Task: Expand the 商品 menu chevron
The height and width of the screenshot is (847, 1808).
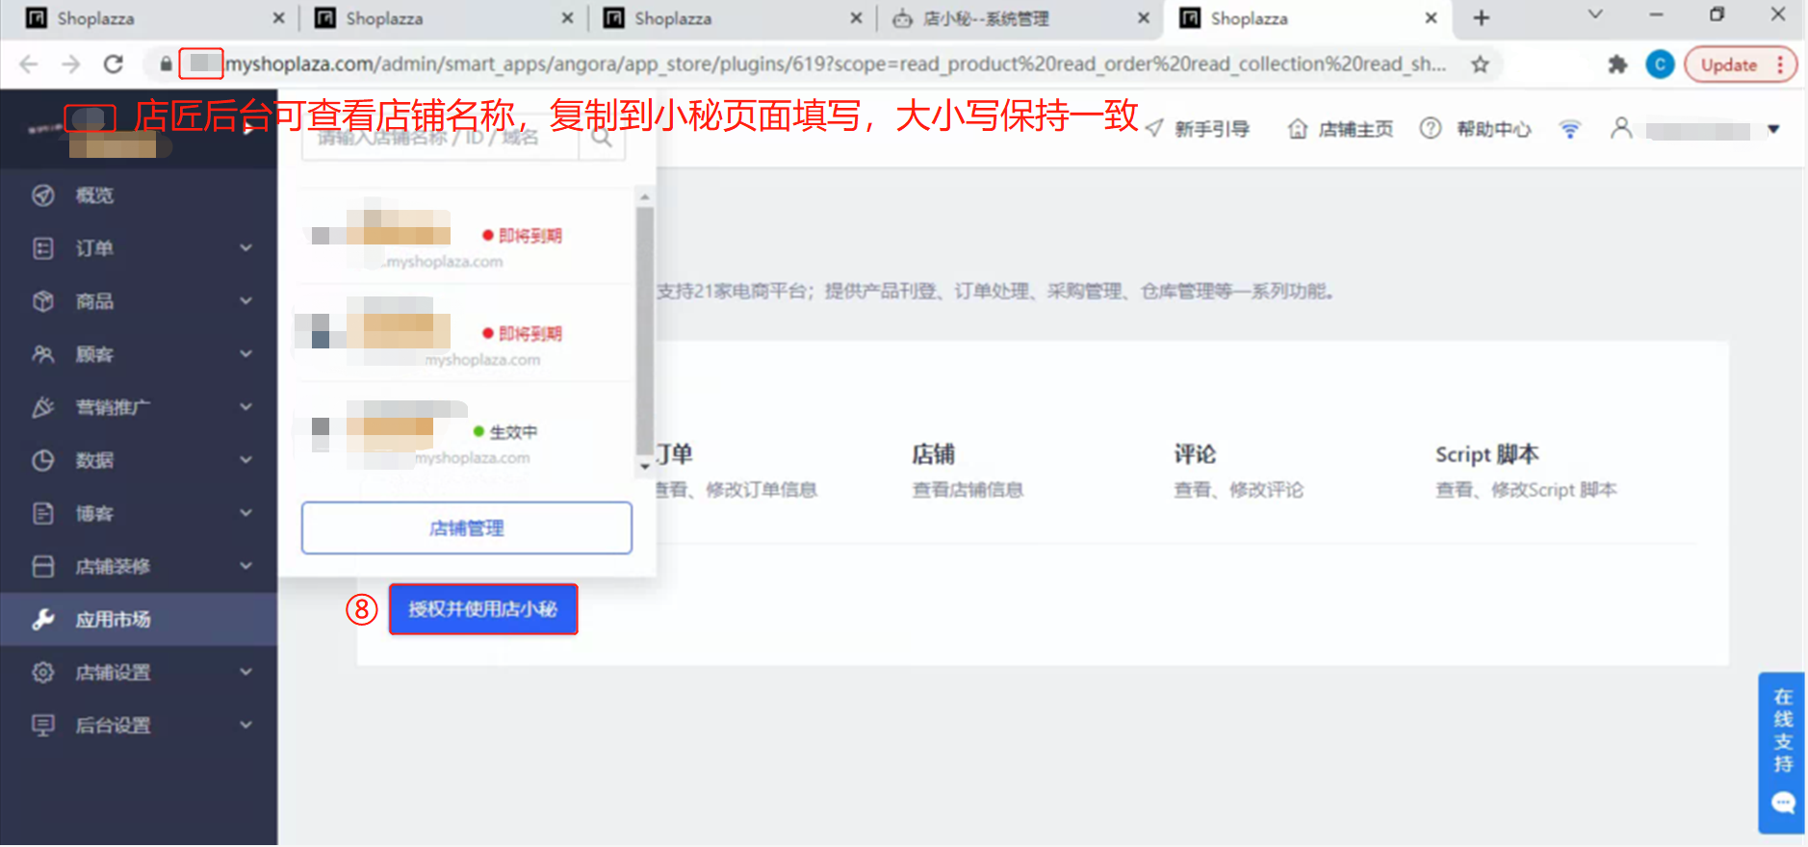Action: (246, 301)
